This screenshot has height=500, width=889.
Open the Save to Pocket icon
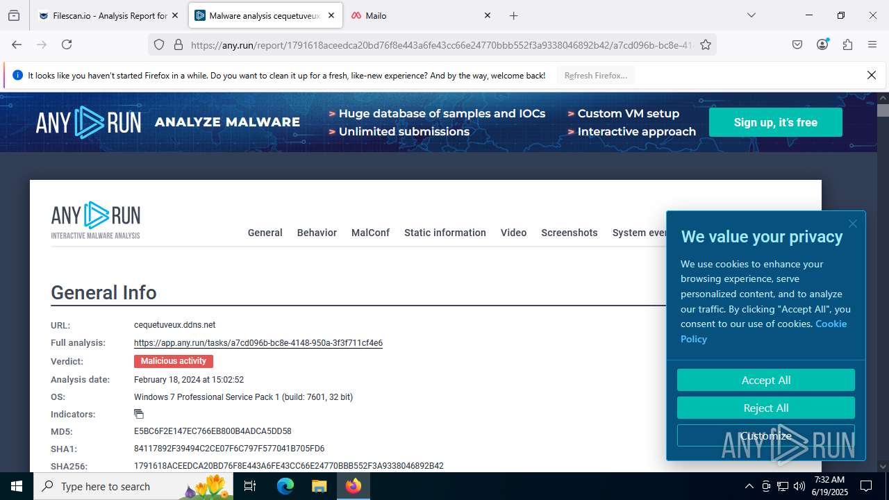click(x=797, y=44)
